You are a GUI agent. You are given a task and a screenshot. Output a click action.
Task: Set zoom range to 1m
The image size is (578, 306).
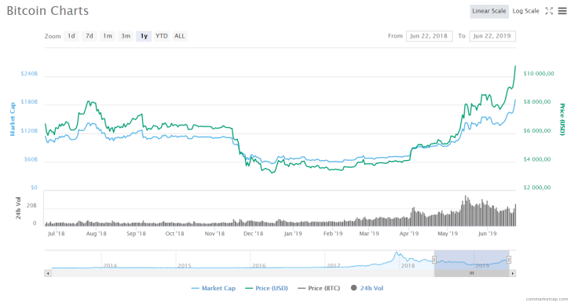[x=108, y=36]
